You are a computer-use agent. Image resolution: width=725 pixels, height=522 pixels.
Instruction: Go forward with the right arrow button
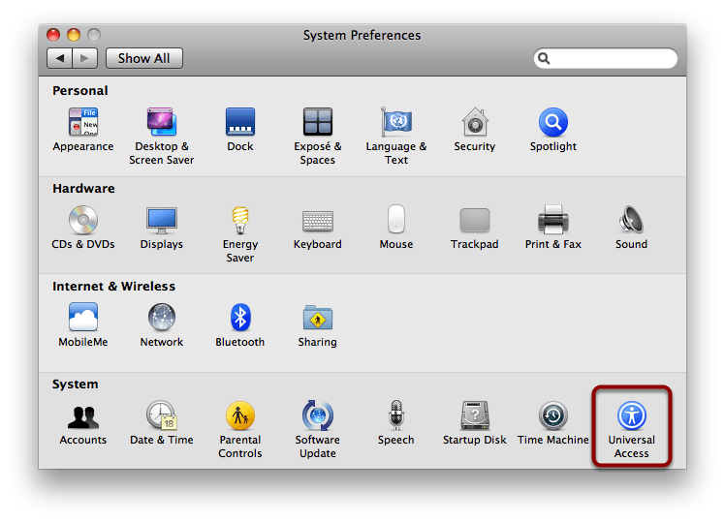pyautogui.click(x=84, y=58)
